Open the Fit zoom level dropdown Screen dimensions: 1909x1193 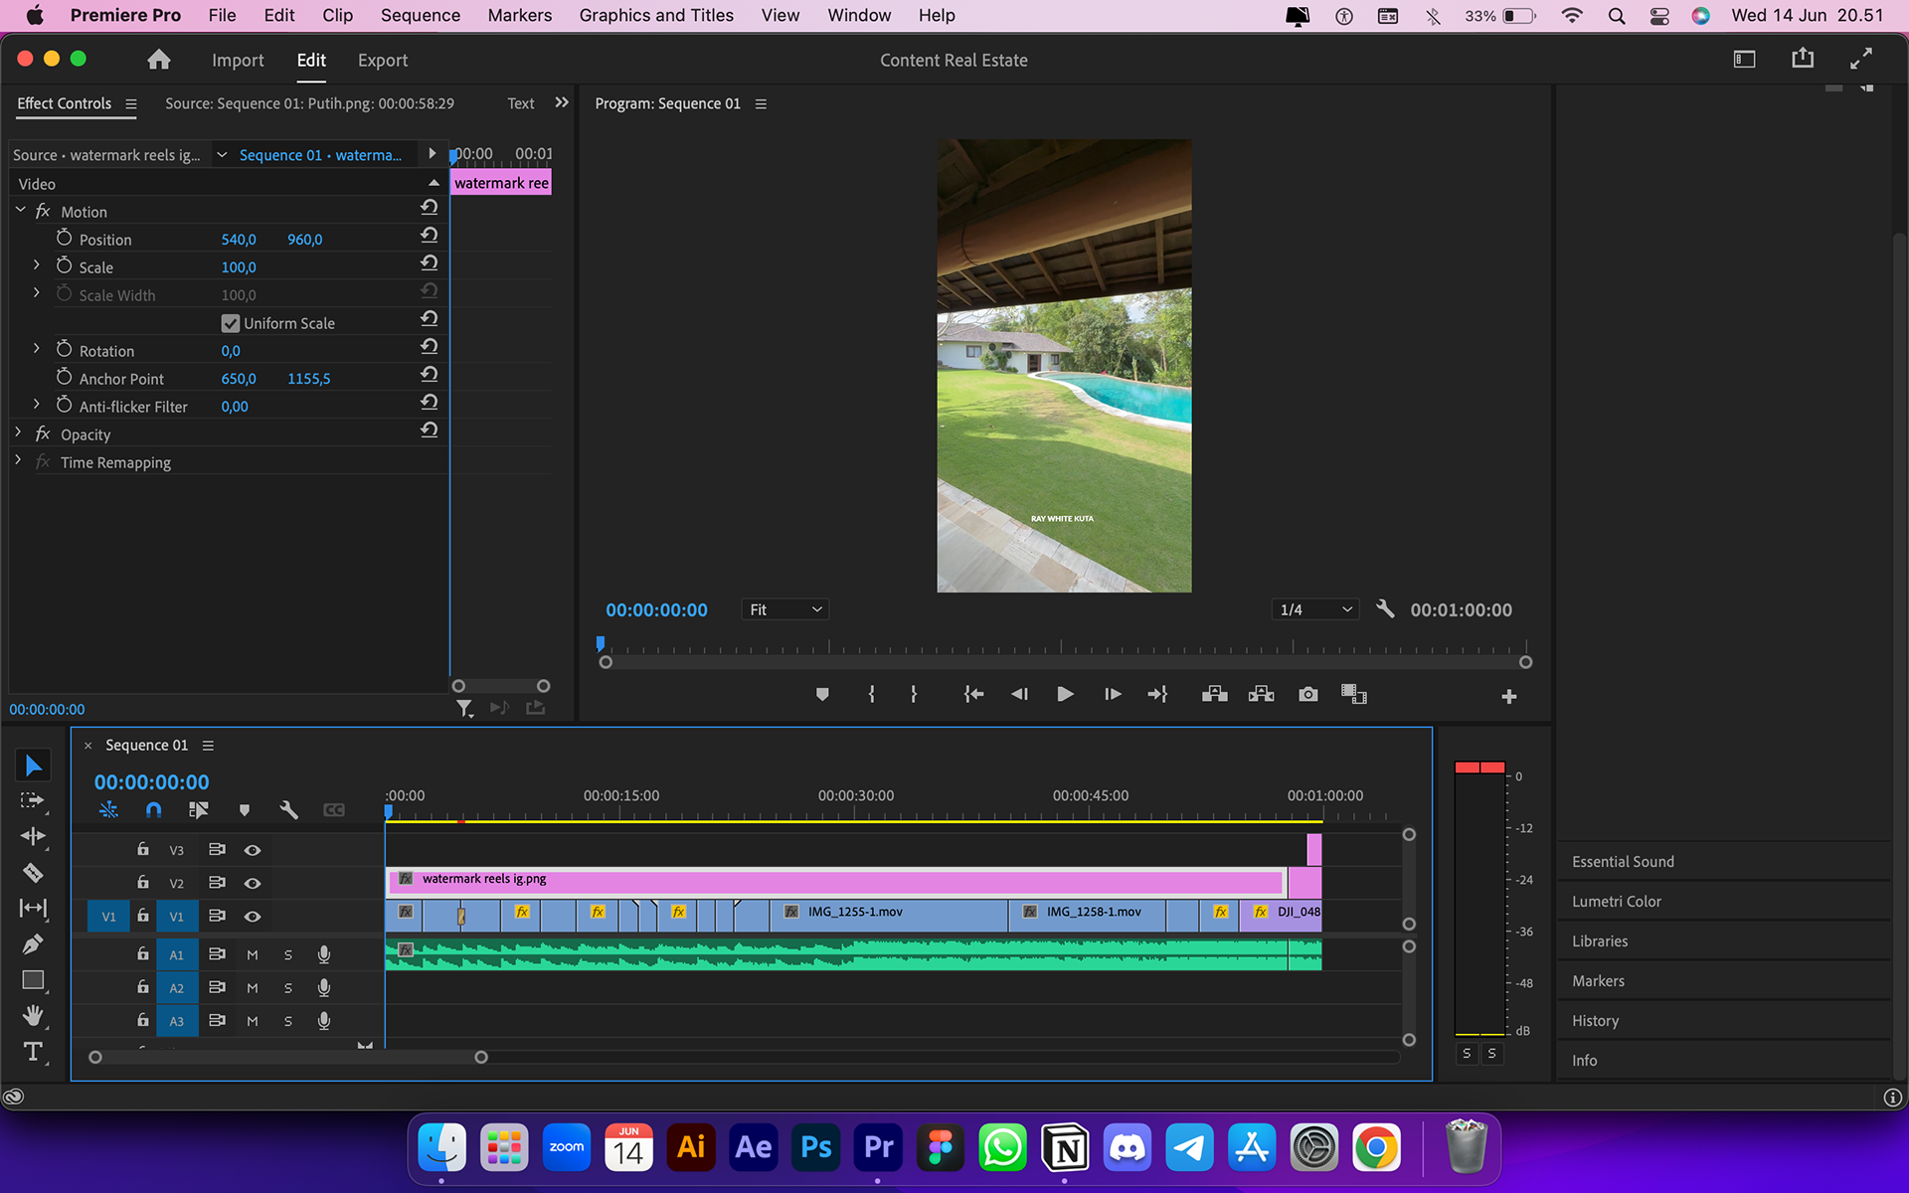785,609
